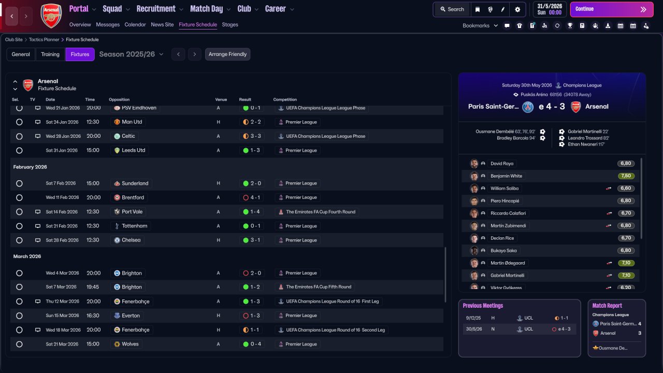The image size is (663, 373).
Task: Select the Man Utd fixture radio button
Action: click(19, 122)
